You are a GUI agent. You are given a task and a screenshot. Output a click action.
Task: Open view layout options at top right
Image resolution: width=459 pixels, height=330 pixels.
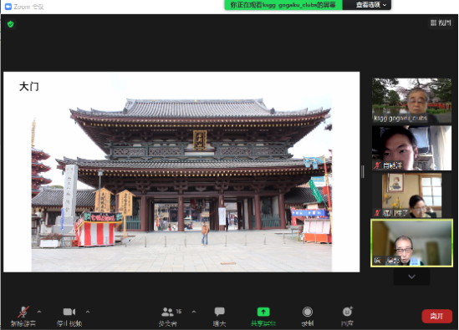pyautogui.click(x=441, y=23)
